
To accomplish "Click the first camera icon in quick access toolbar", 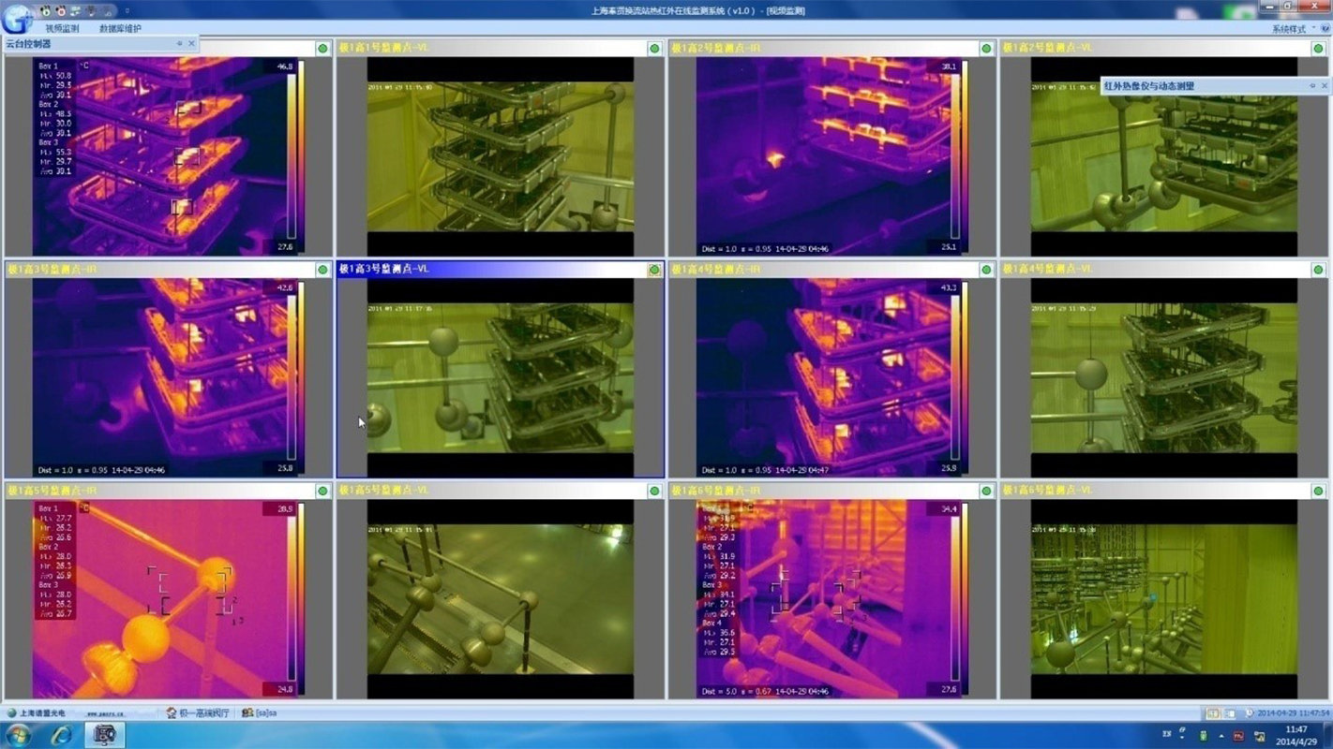I will pos(46,11).
